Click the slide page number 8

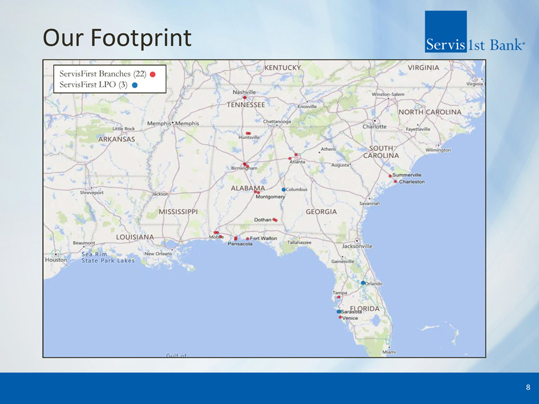coord(528,387)
